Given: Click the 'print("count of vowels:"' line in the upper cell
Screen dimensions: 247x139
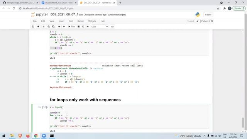Looking at the screenshot, I should [70, 53].
